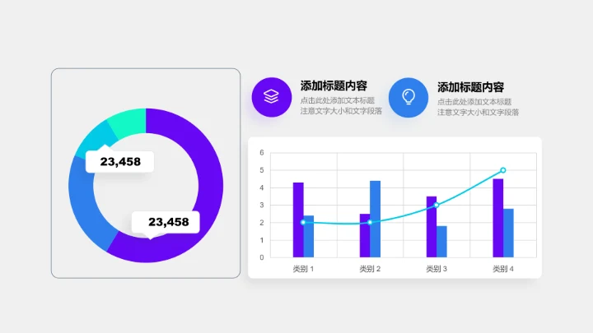This screenshot has width=593, height=333.
Task: Click the 类别 1 axis label
Action: [303, 269]
